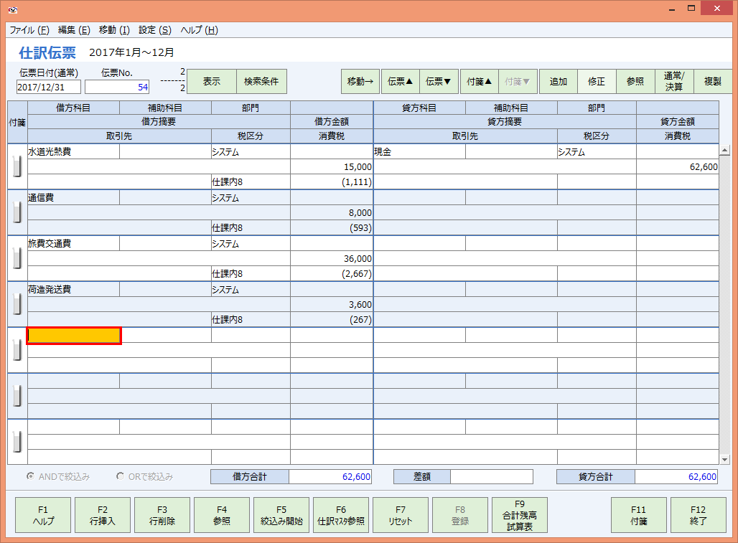The width and height of the screenshot is (738, 543).
Task: Click the 付箋▲ toolbar button
Action: pos(478,81)
